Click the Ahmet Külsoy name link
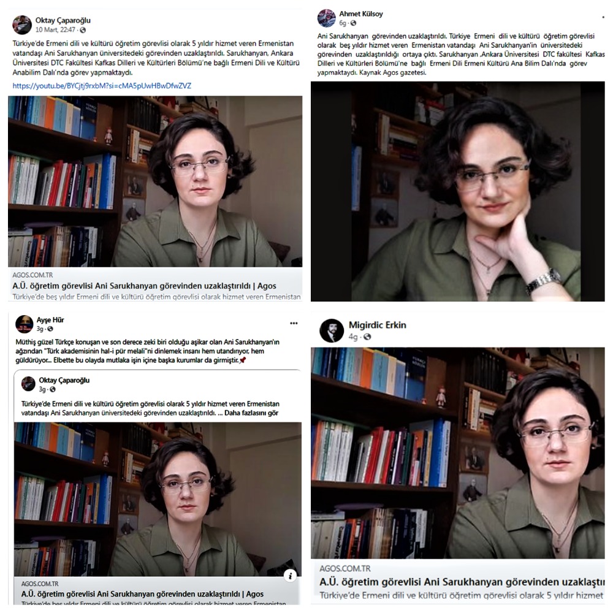 pyautogui.click(x=361, y=13)
